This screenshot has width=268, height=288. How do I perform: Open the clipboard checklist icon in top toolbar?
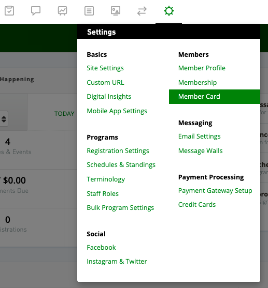9,11
